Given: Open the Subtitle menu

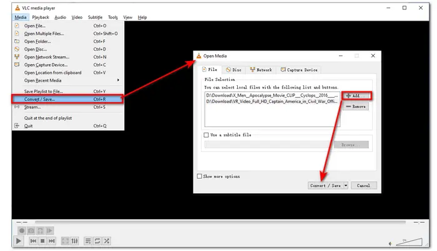Looking at the screenshot, I should tap(95, 17).
